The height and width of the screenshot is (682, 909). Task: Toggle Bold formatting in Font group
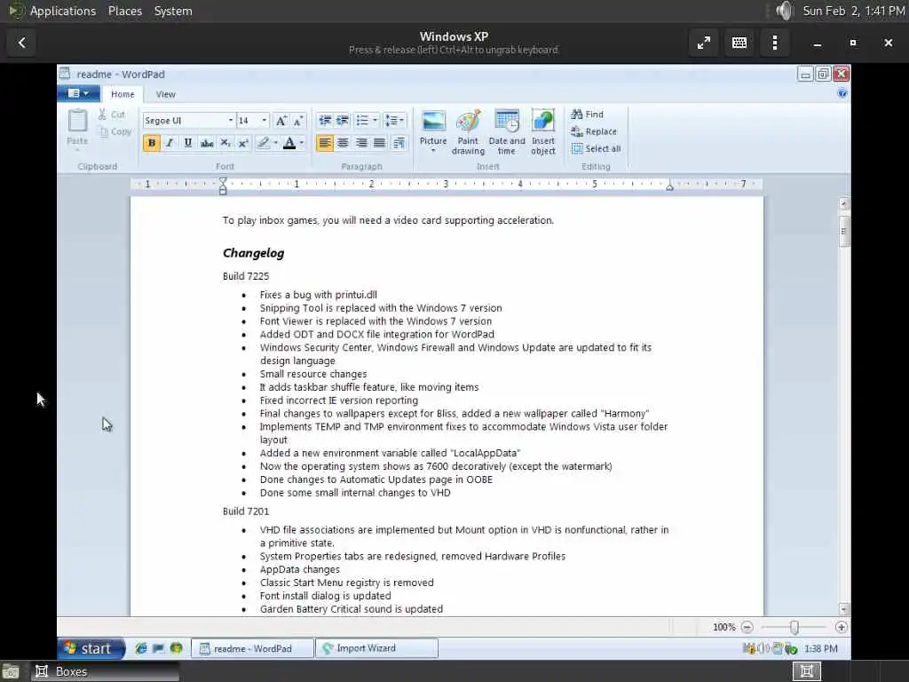coord(151,143)
